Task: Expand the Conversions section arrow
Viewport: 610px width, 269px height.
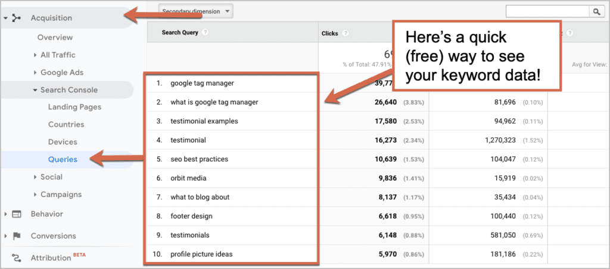Action: click(5, 236)
